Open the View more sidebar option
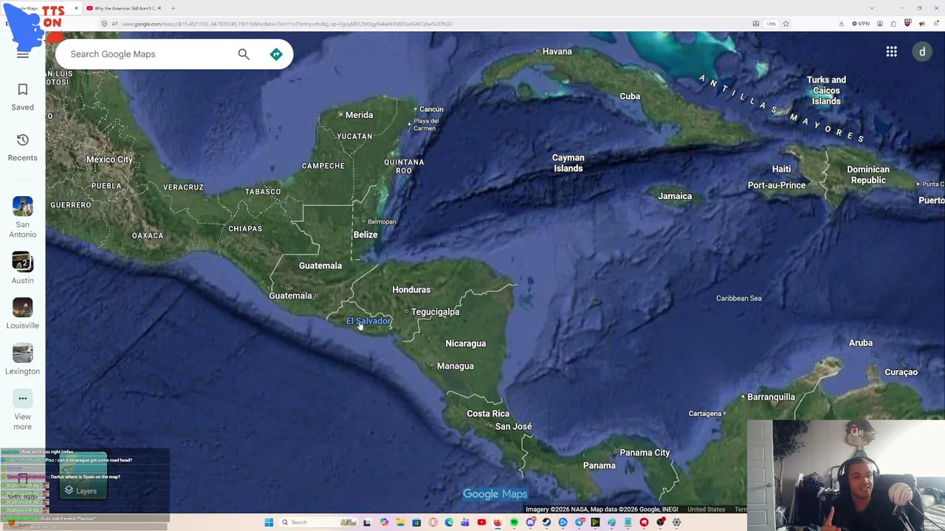This screenshot has width=945, height=531. 22,411
